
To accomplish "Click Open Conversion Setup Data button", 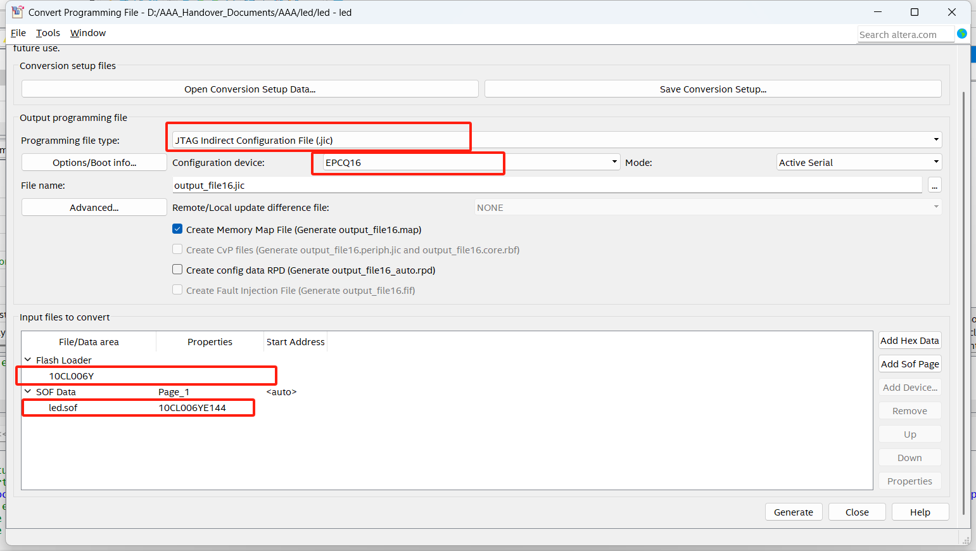I will click(250, 89).
